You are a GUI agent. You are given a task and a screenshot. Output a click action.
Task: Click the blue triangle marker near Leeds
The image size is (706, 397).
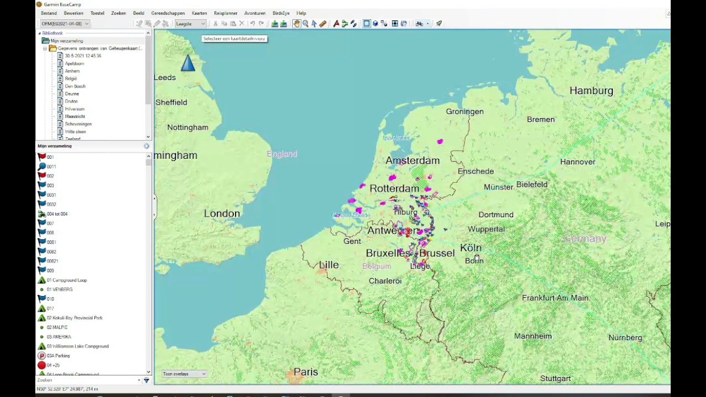coord(188,63)
